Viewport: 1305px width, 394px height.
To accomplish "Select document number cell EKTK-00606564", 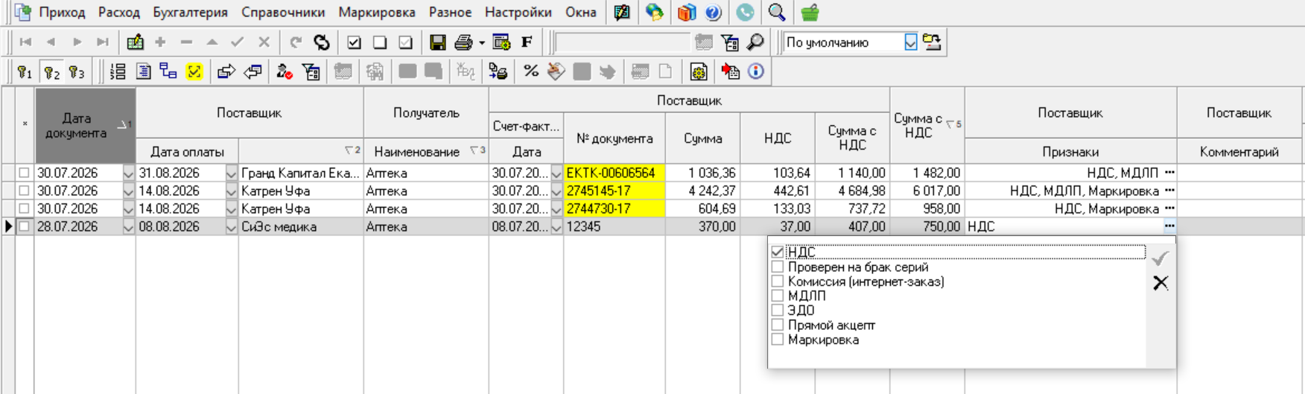I will pyautogui.click(x=615, y=173).
